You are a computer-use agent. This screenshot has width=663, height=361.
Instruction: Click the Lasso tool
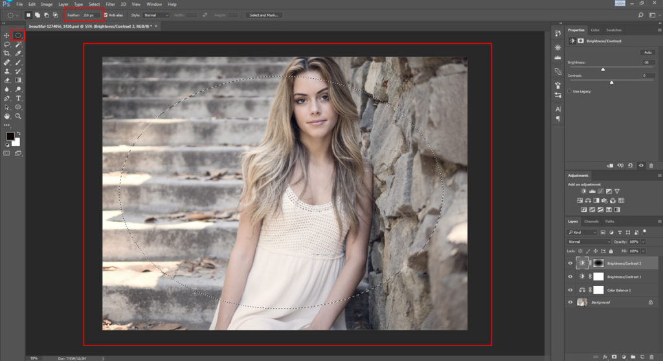[6, 45]
